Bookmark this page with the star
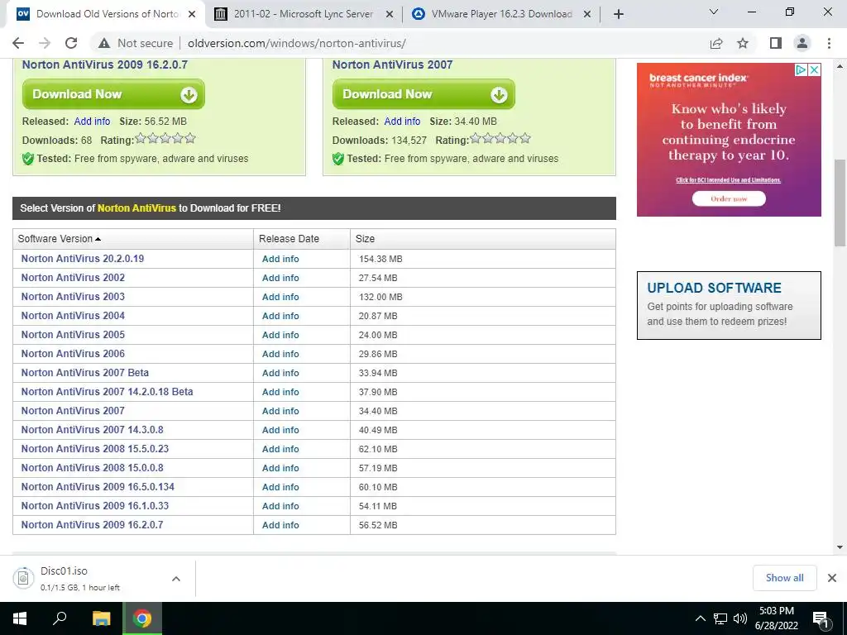This screenshot has width=847, height=635. pos(744,43)
